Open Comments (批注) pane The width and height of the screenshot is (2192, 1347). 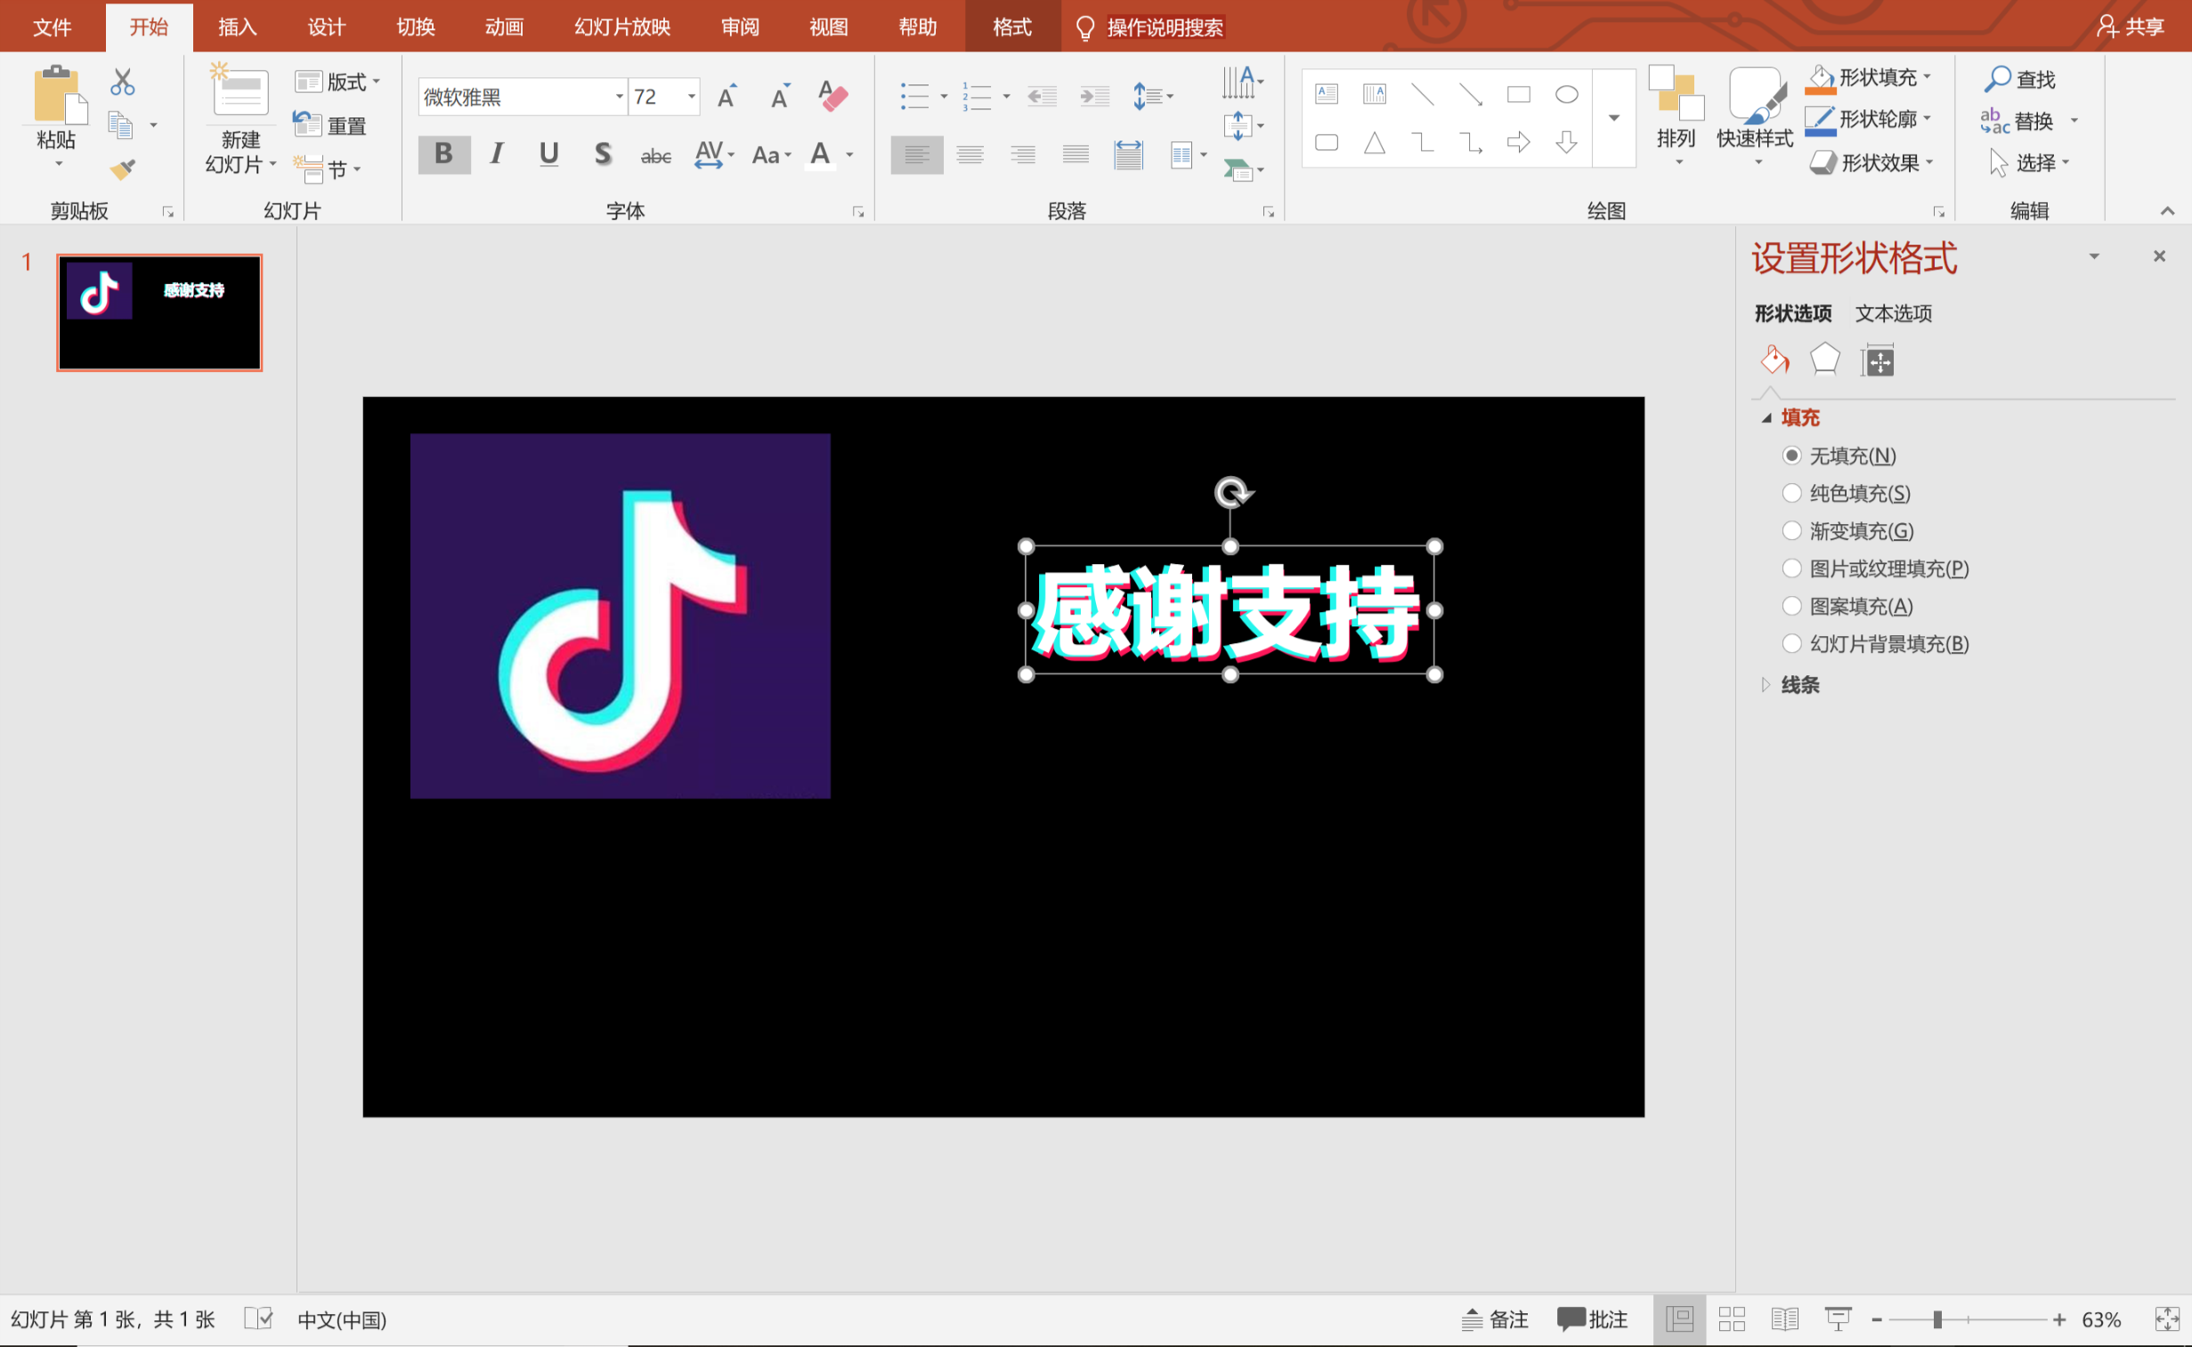(1592, 1319)
